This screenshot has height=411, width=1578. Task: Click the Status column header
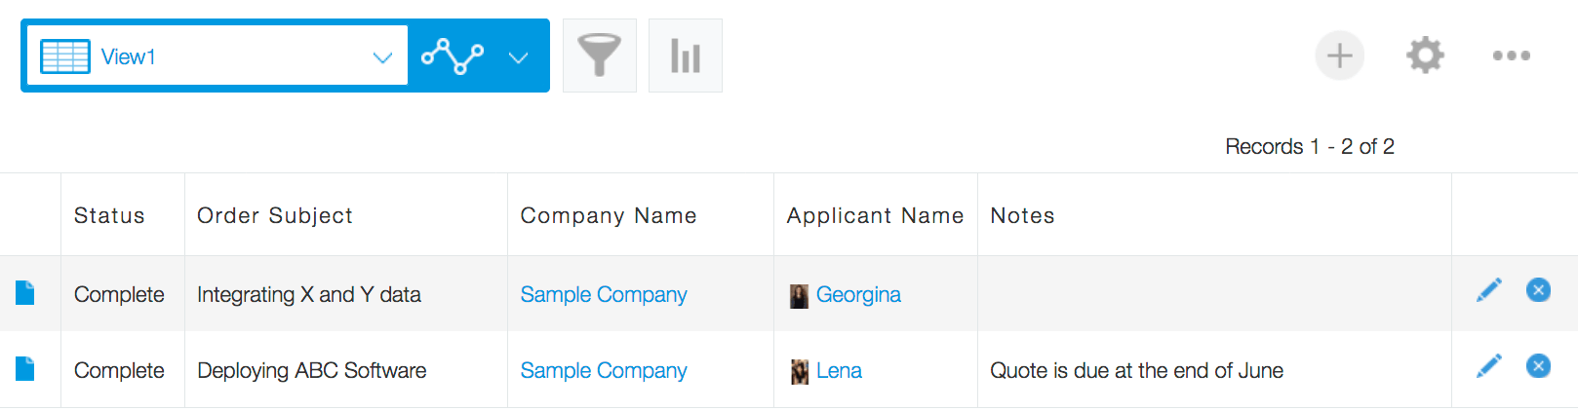point(109,215)
